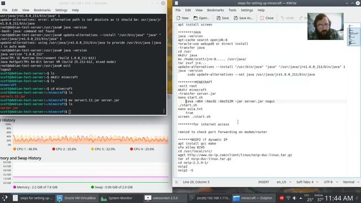Click the Memory : 2.2 GiB legend entry
This screenshot has height=203, width=361.
click(x=35, y=187)
